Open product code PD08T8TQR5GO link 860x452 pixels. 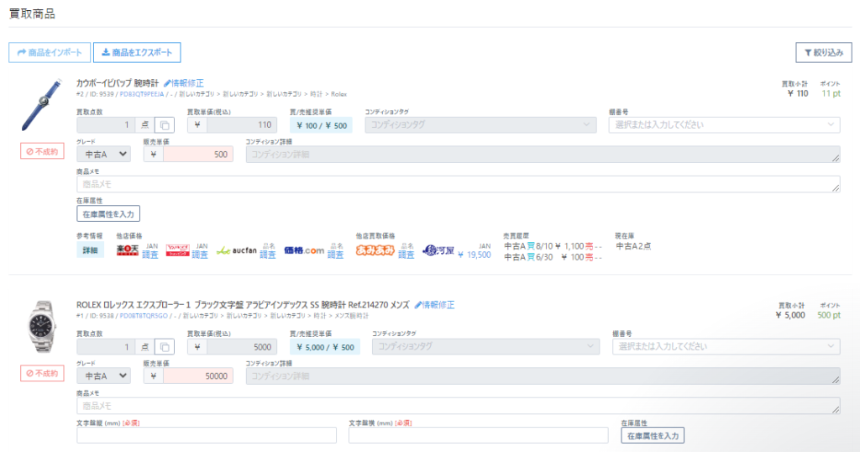143,316
